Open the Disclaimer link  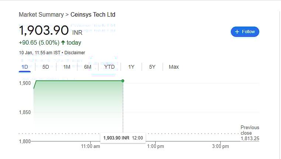(x=75, y=53)
